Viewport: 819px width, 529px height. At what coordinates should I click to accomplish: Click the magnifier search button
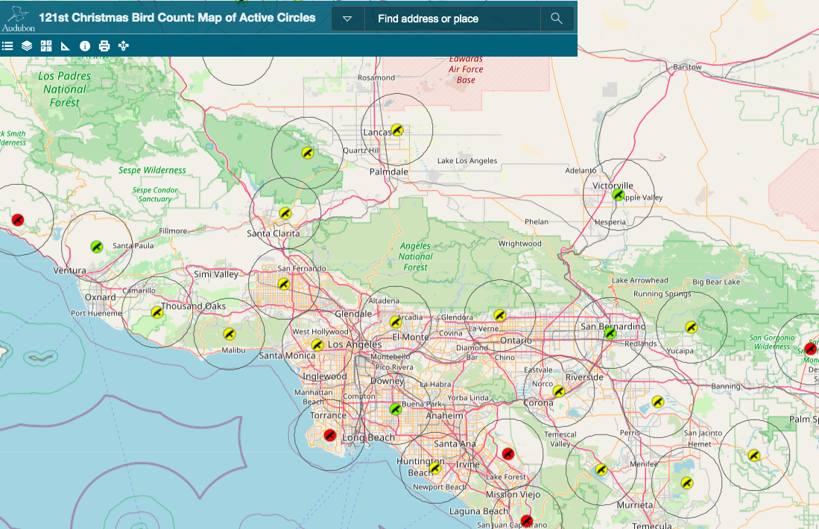(557, 19)
